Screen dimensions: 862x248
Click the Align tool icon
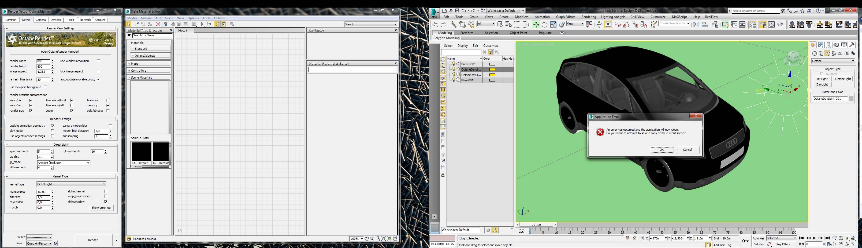tap(705, 24)
